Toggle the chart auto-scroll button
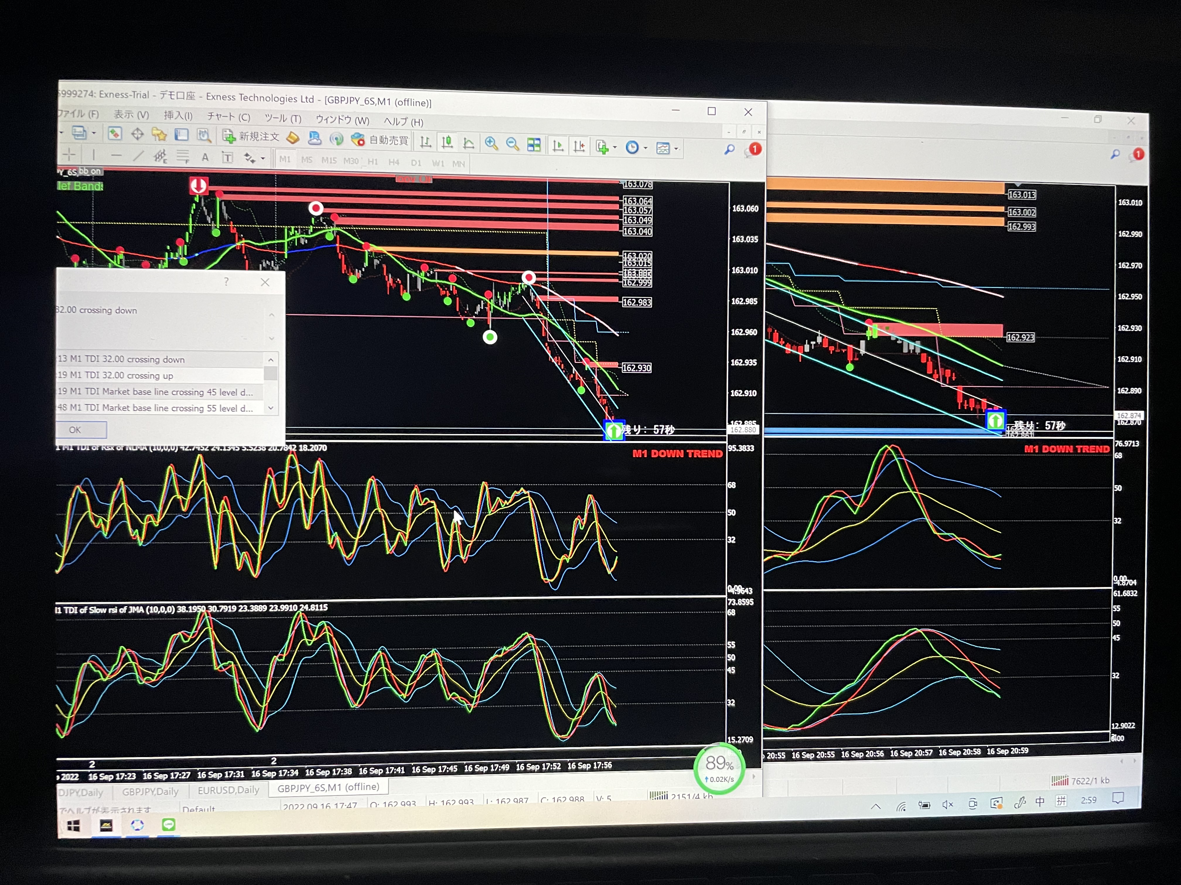 [558, 145]
